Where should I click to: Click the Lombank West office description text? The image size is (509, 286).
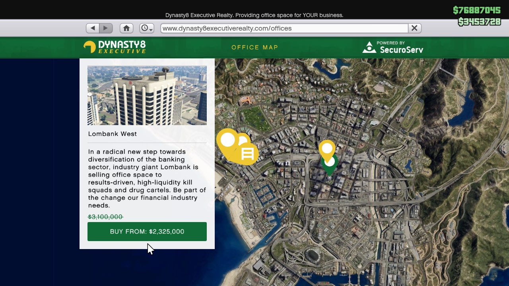tap(147, 179)
